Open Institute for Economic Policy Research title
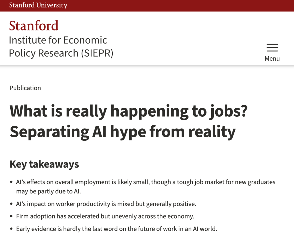Screen dimensions: 294x238 pyautogui.click(x=61, y=47)
